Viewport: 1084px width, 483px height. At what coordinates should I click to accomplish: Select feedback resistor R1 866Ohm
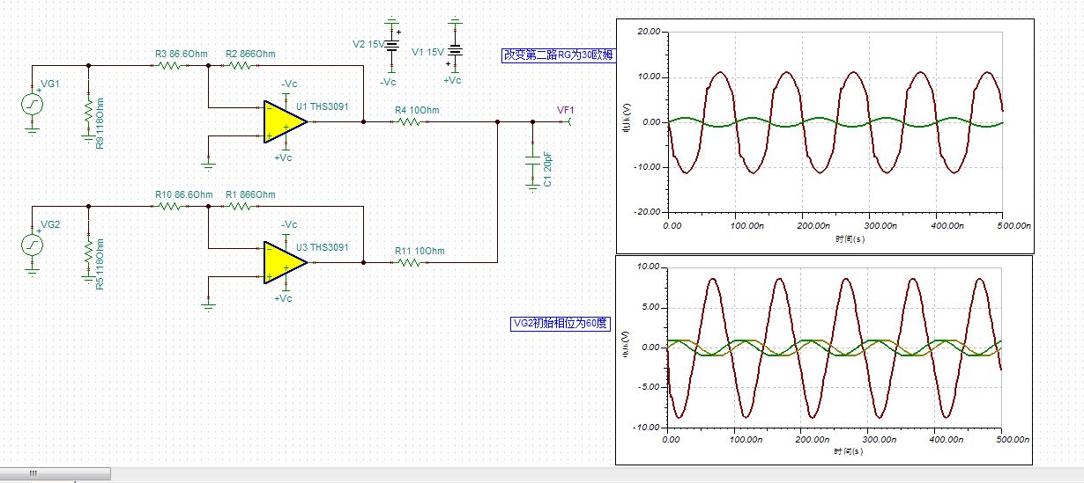241,206
